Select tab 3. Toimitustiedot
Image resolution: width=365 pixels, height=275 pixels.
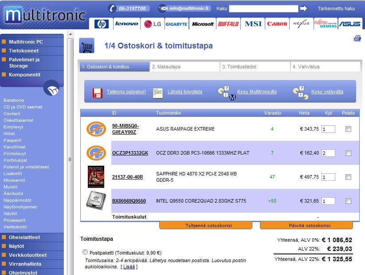coord(255,67)
